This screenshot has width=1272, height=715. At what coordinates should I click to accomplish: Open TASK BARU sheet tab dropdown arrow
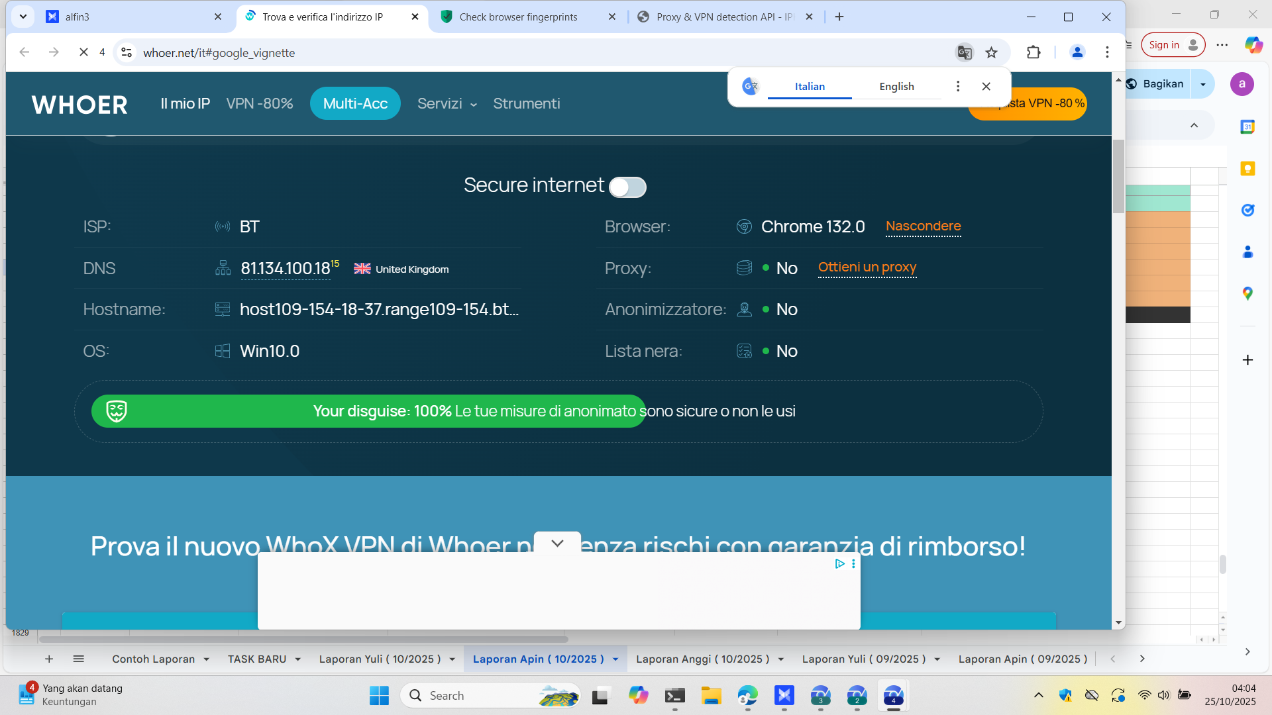pos(298,659)
